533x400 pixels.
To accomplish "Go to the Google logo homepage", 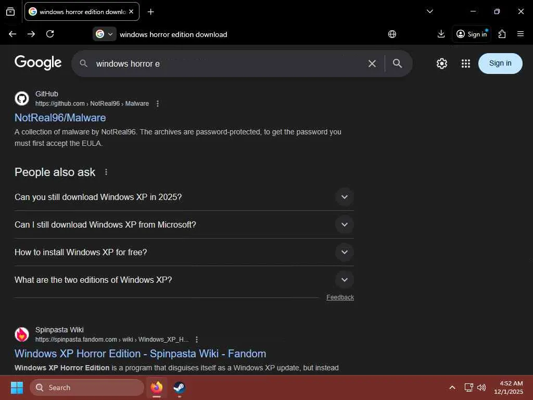I will tap(38, 63).
